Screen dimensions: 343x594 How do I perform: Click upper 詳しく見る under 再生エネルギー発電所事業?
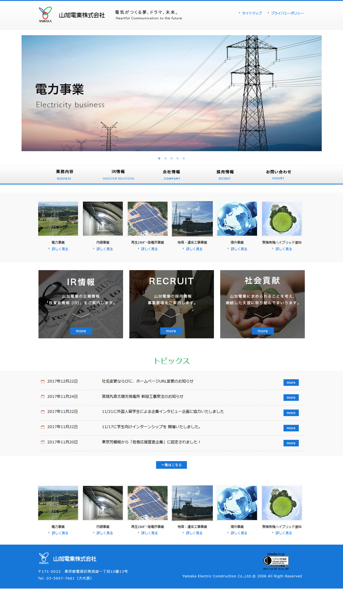150,249
